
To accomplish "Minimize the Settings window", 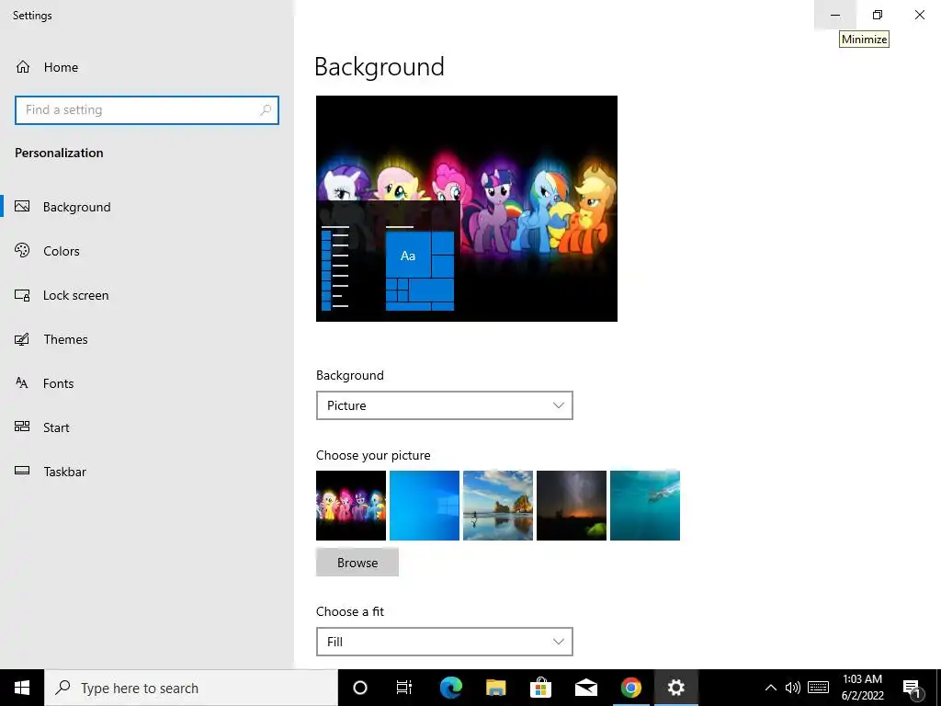I will (x=835, y=15).
